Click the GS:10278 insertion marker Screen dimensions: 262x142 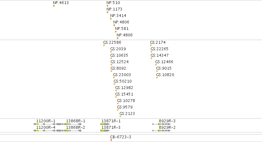(x=118, y=104)
